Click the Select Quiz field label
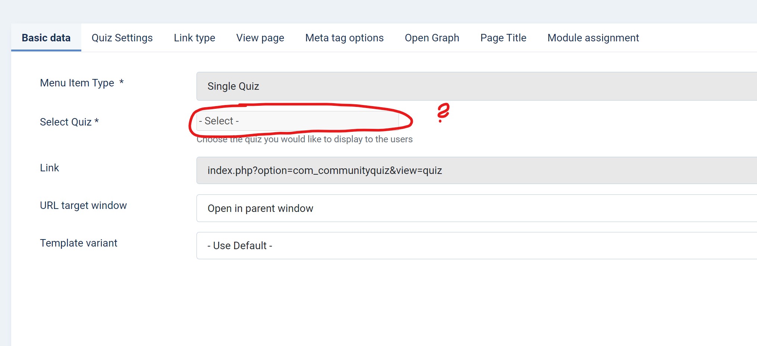Image resolution: width=757 pixels, height=346 pixels. pos(66,122)
